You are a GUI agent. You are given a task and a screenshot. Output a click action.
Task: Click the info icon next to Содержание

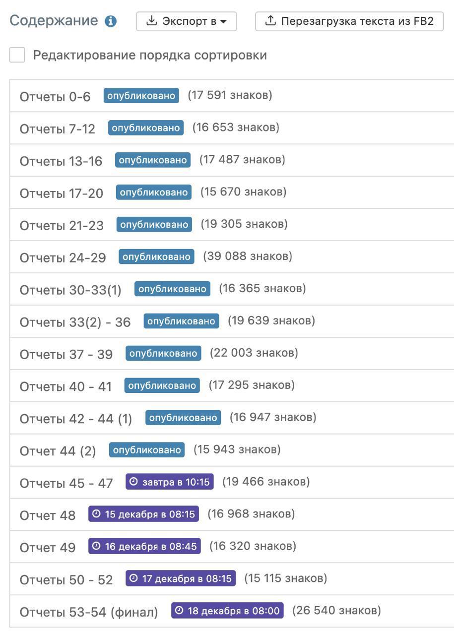point(111,21)
